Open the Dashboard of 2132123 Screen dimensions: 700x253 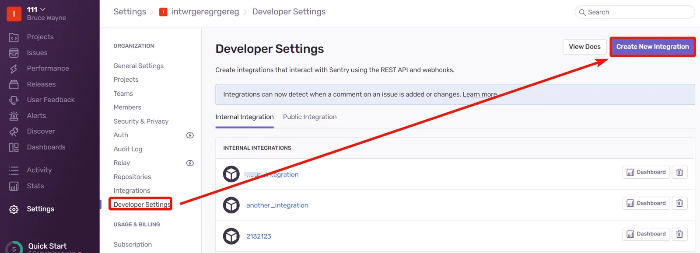point(646,234)
